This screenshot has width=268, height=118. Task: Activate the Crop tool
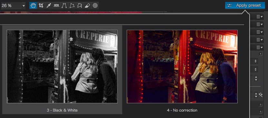coord(41,5)
